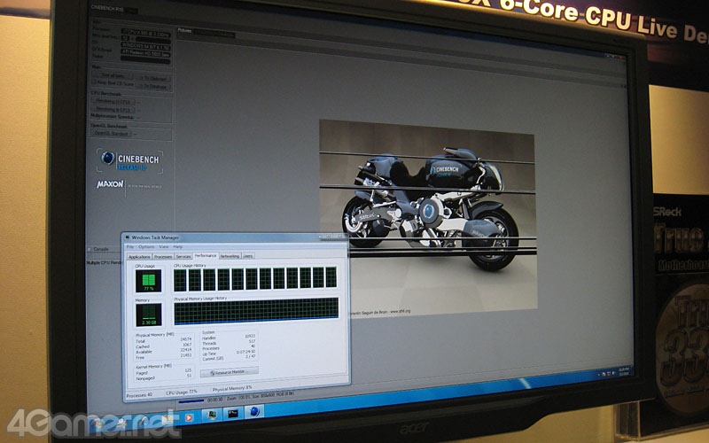Viewport: 709px width, 443px height.
Task: Click the Up Time row in System
Action: tap(229, 353)
